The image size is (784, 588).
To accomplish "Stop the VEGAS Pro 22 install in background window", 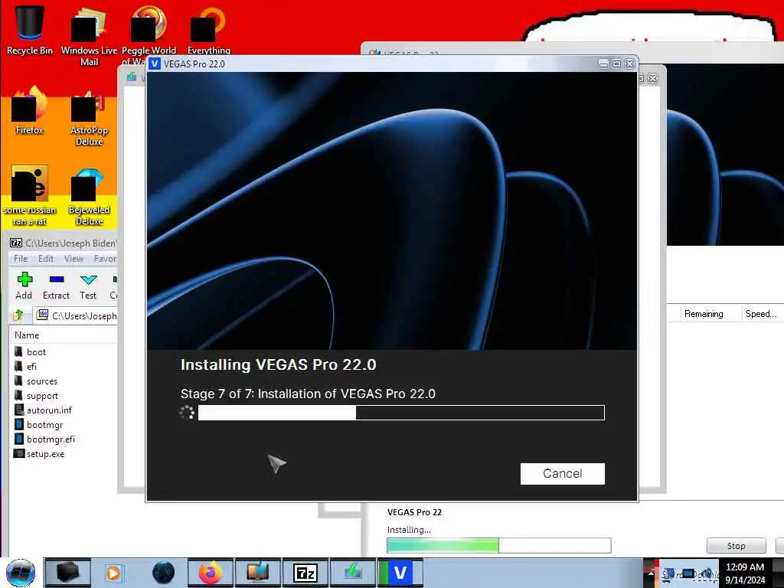I will tap(736, 545).
